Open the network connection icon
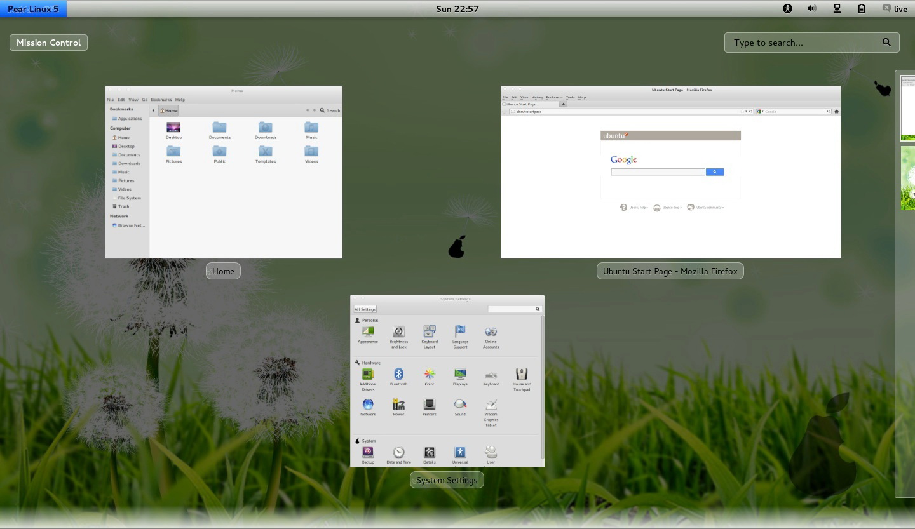The height and width of the screenshot is (529, 915). tap(837, 8)
